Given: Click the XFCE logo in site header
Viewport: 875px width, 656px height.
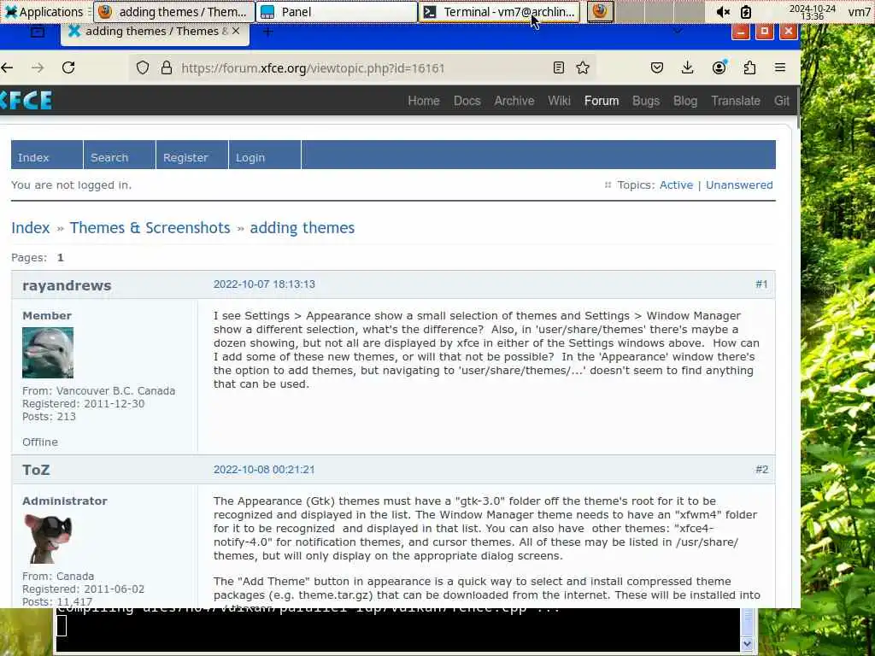Looking at the screenshot, I should 26,101.
